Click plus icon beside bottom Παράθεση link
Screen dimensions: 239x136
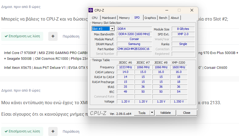click(53, 131)
